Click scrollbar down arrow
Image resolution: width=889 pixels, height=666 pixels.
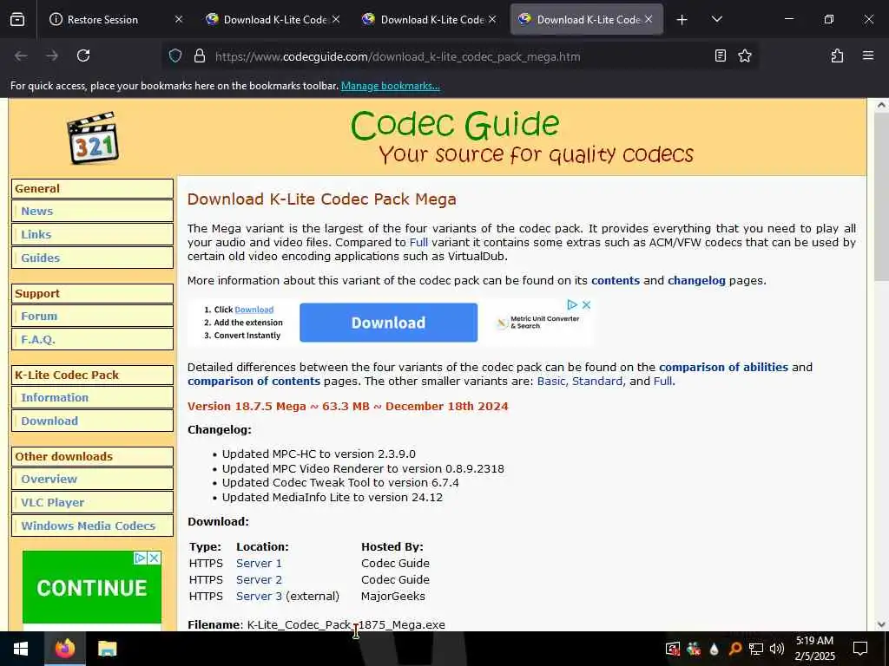[x=882, y=624]
